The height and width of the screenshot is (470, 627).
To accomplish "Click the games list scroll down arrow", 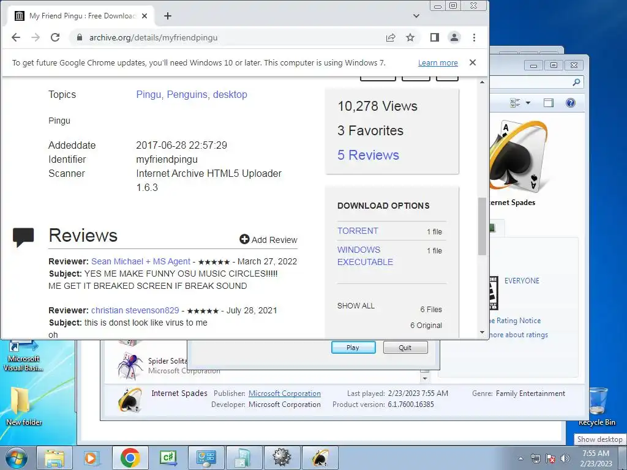I will pyautogui.click(x=425, y=378).
